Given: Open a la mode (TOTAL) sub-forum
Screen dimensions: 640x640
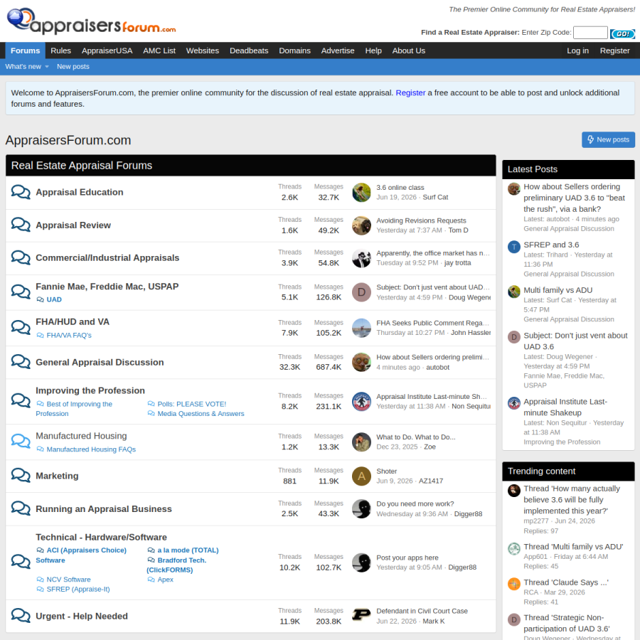Looking at the screenshot, I should [188, 550].
